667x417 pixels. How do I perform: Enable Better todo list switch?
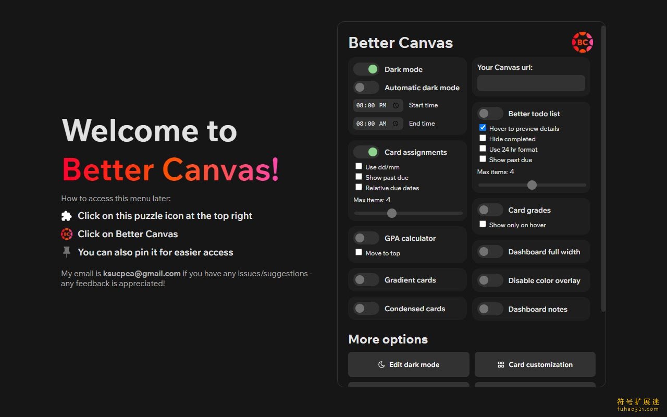[x=490, y=114]
